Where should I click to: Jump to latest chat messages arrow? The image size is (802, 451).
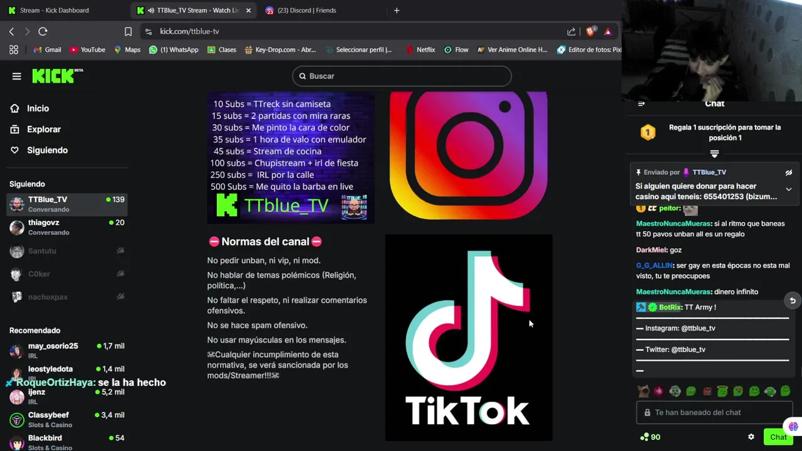point(793,301)
